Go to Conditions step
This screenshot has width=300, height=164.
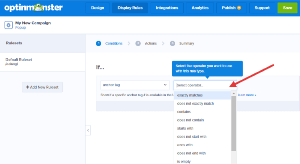[114, 43]
